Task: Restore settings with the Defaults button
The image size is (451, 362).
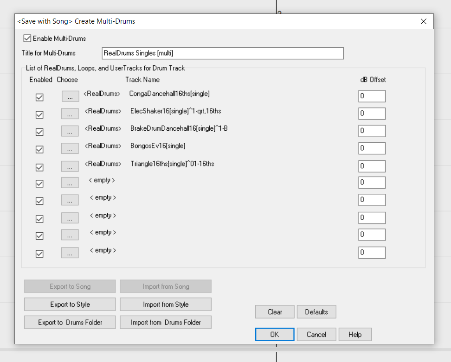Action: 316,312
